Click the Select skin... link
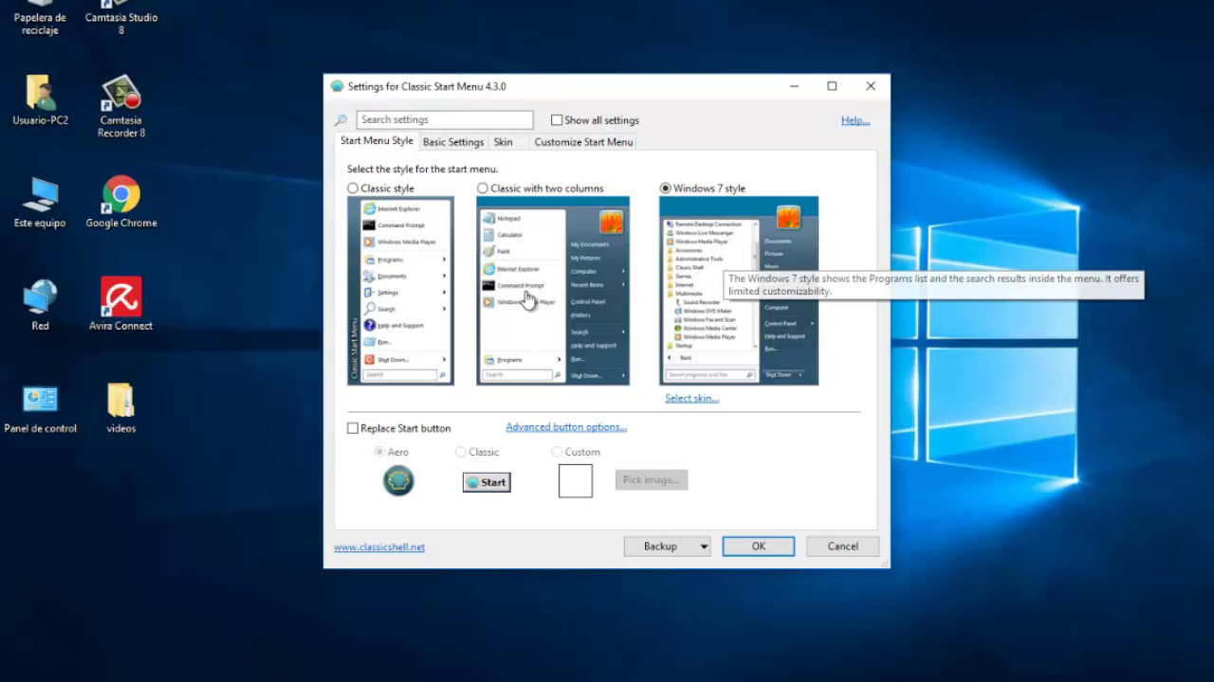 691,398
